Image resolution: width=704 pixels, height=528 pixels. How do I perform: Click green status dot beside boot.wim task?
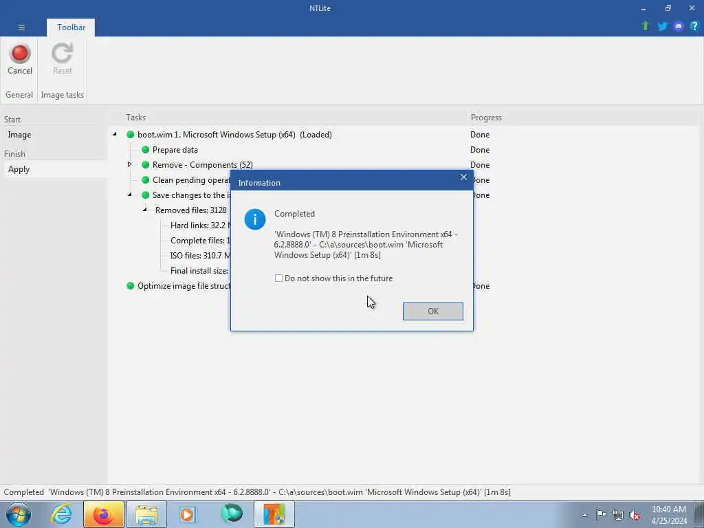click(x=130, y=134)
